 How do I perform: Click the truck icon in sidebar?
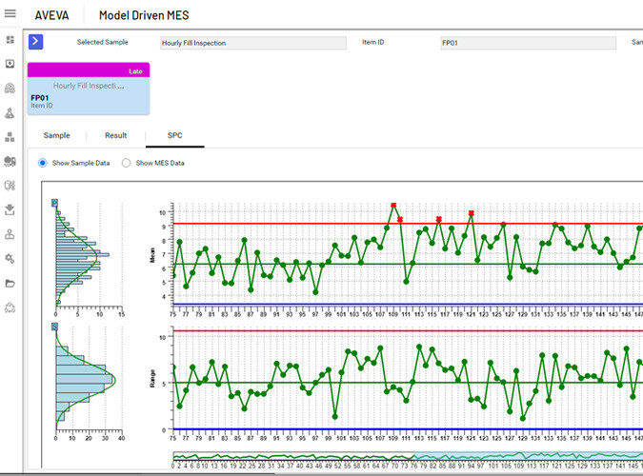coord(10,161)
